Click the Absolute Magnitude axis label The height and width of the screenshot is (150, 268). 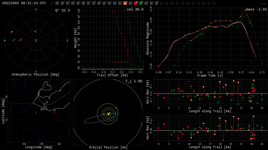[148, 39]
